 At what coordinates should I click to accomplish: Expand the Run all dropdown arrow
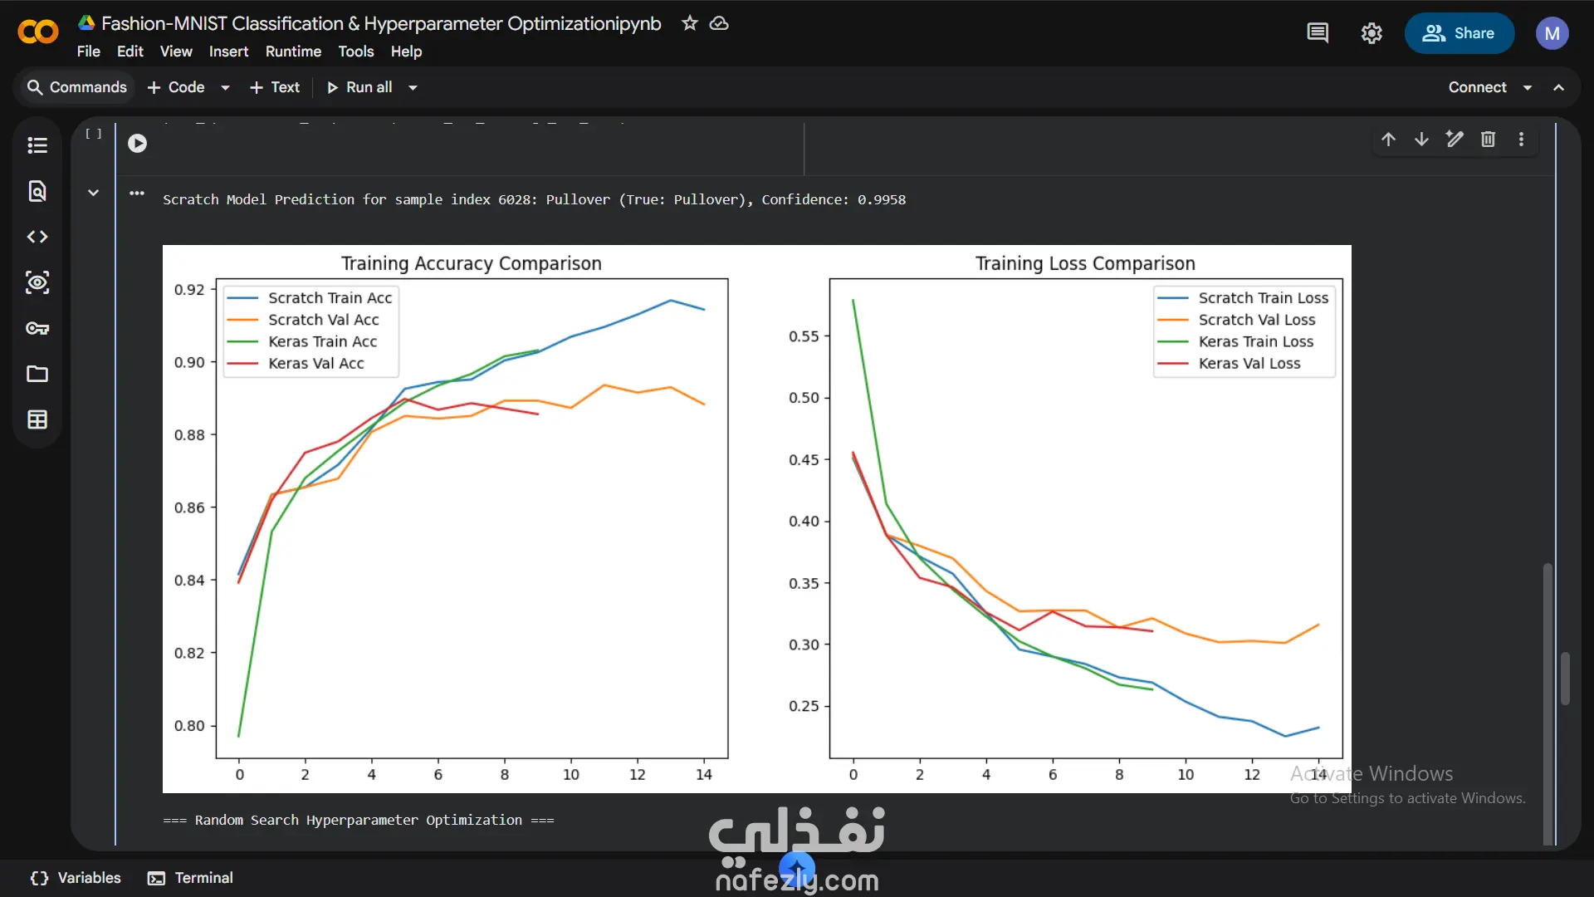pyautogui.click(x=413, y=87)
